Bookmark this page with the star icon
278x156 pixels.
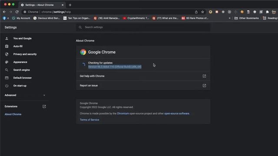[203, 12]
